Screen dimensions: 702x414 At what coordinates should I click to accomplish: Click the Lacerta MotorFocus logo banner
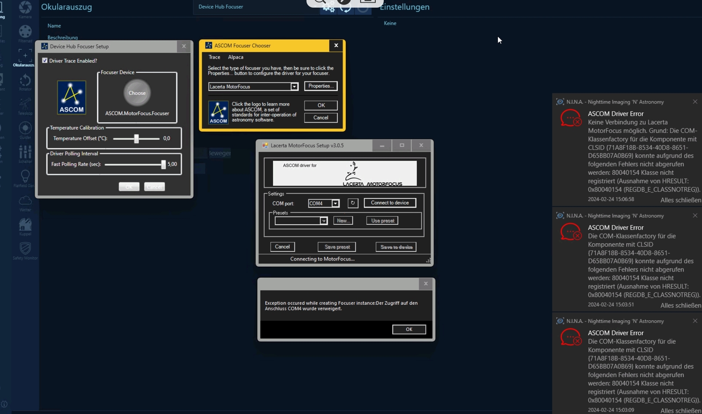345,173
